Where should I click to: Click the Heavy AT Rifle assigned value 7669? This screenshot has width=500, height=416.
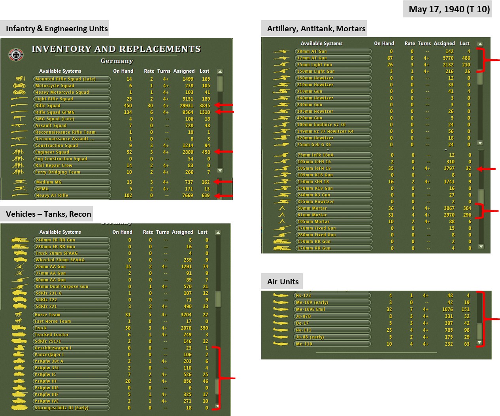pyautogui.click(x=187, y=195)
